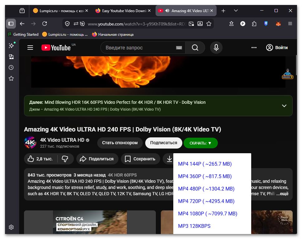Open the YouTube guide hamburger menu
Screen dimensions: 302x239
(x=30, y=48)
